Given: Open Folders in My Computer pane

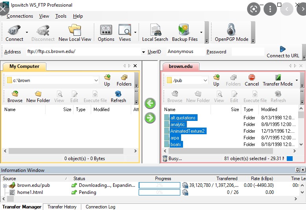Looking at the screenshot, I should pos(124,80).
